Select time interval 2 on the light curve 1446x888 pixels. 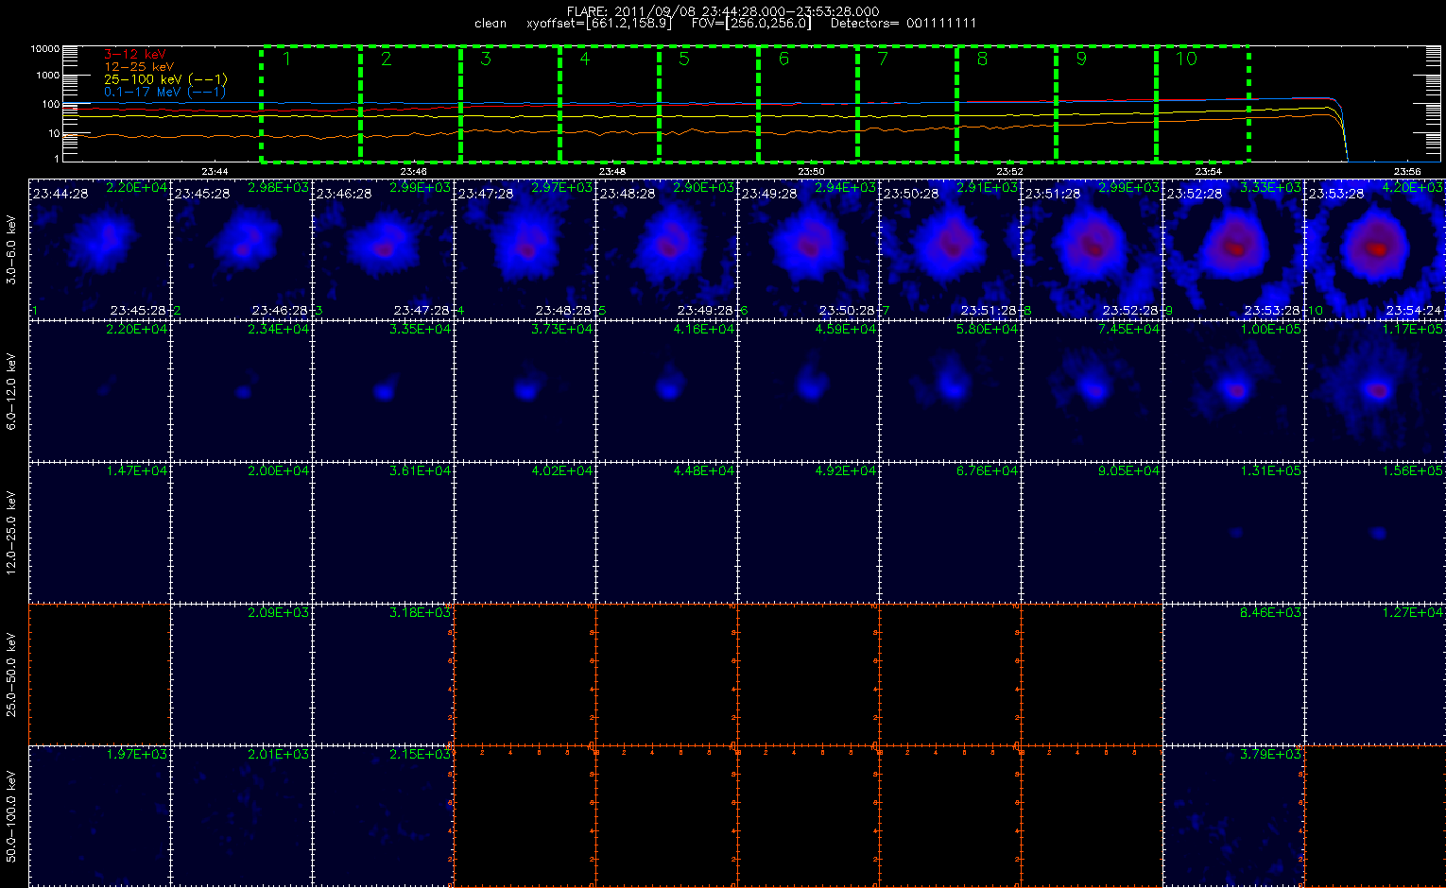[x=410, y=103]
